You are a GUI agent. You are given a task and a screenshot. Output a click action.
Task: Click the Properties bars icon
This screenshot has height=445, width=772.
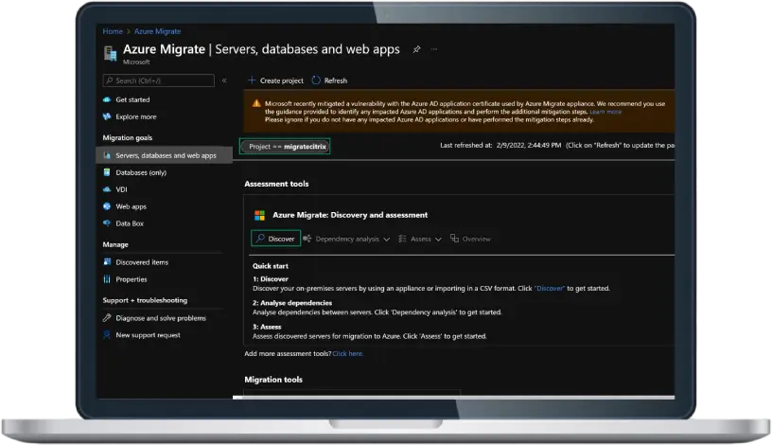(107, 279)
